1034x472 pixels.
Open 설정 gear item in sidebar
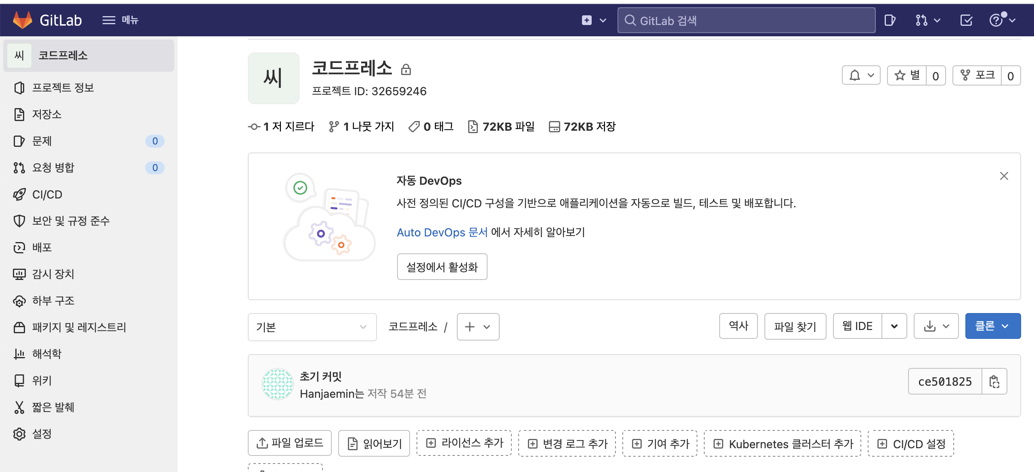point(42,434)
